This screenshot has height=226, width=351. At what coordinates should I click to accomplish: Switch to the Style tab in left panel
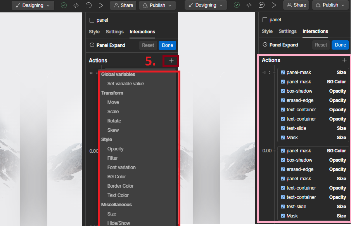point(94,32)
